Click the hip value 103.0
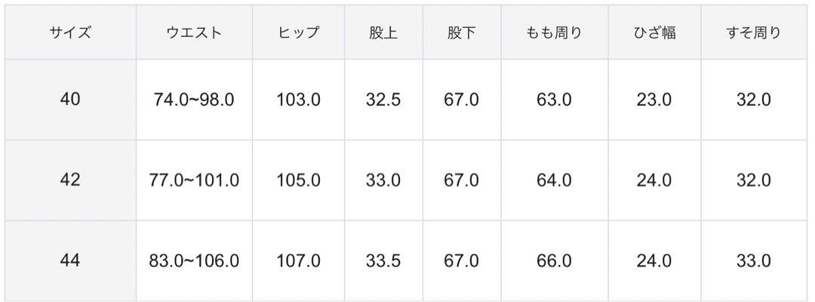Image resolution: width=815 pixels, height=302 pixels. pyautogui.click(x=298, y=99)
